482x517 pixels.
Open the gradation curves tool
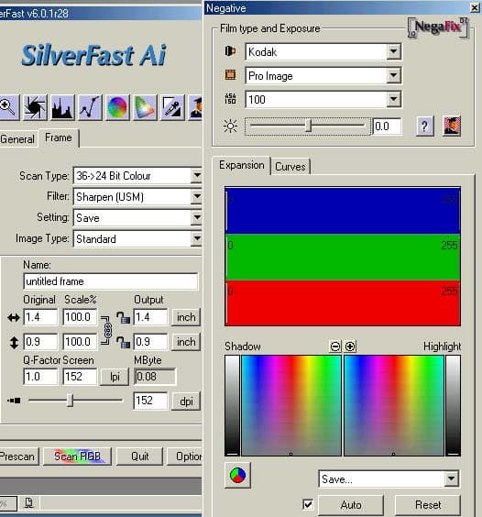click(x=90, y=107)
